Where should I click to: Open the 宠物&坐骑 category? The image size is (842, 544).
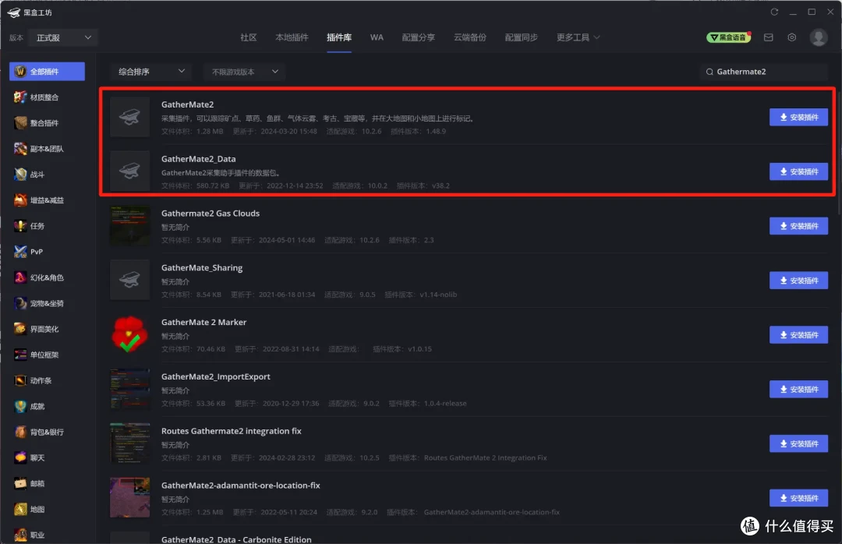click(x=43, y=302)
